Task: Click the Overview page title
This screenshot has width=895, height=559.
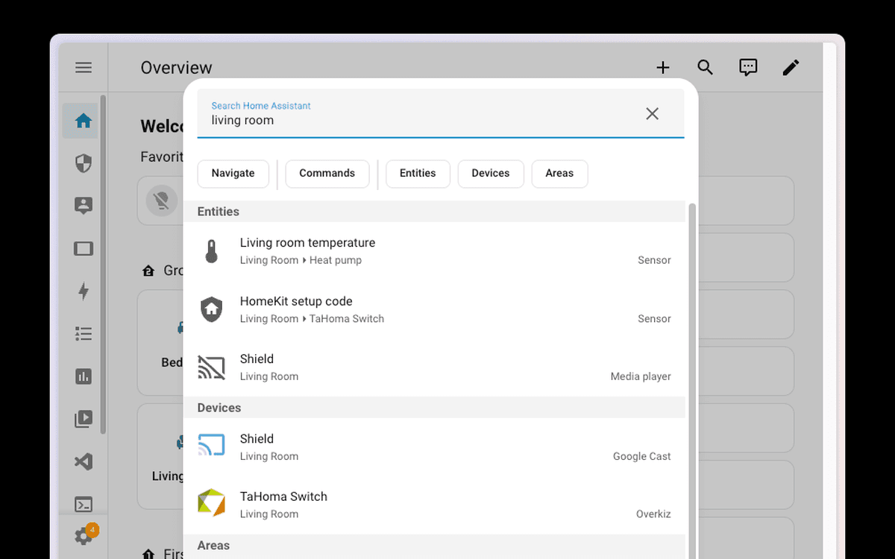Action: click(177, 68)
